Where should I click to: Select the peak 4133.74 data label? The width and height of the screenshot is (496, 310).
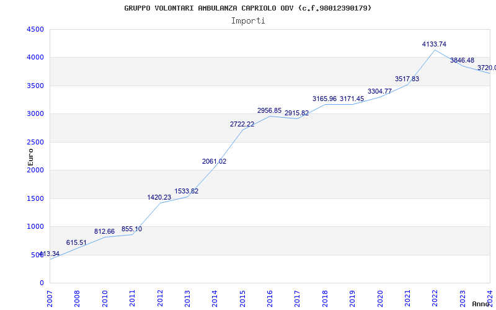(x=435, y=44)
